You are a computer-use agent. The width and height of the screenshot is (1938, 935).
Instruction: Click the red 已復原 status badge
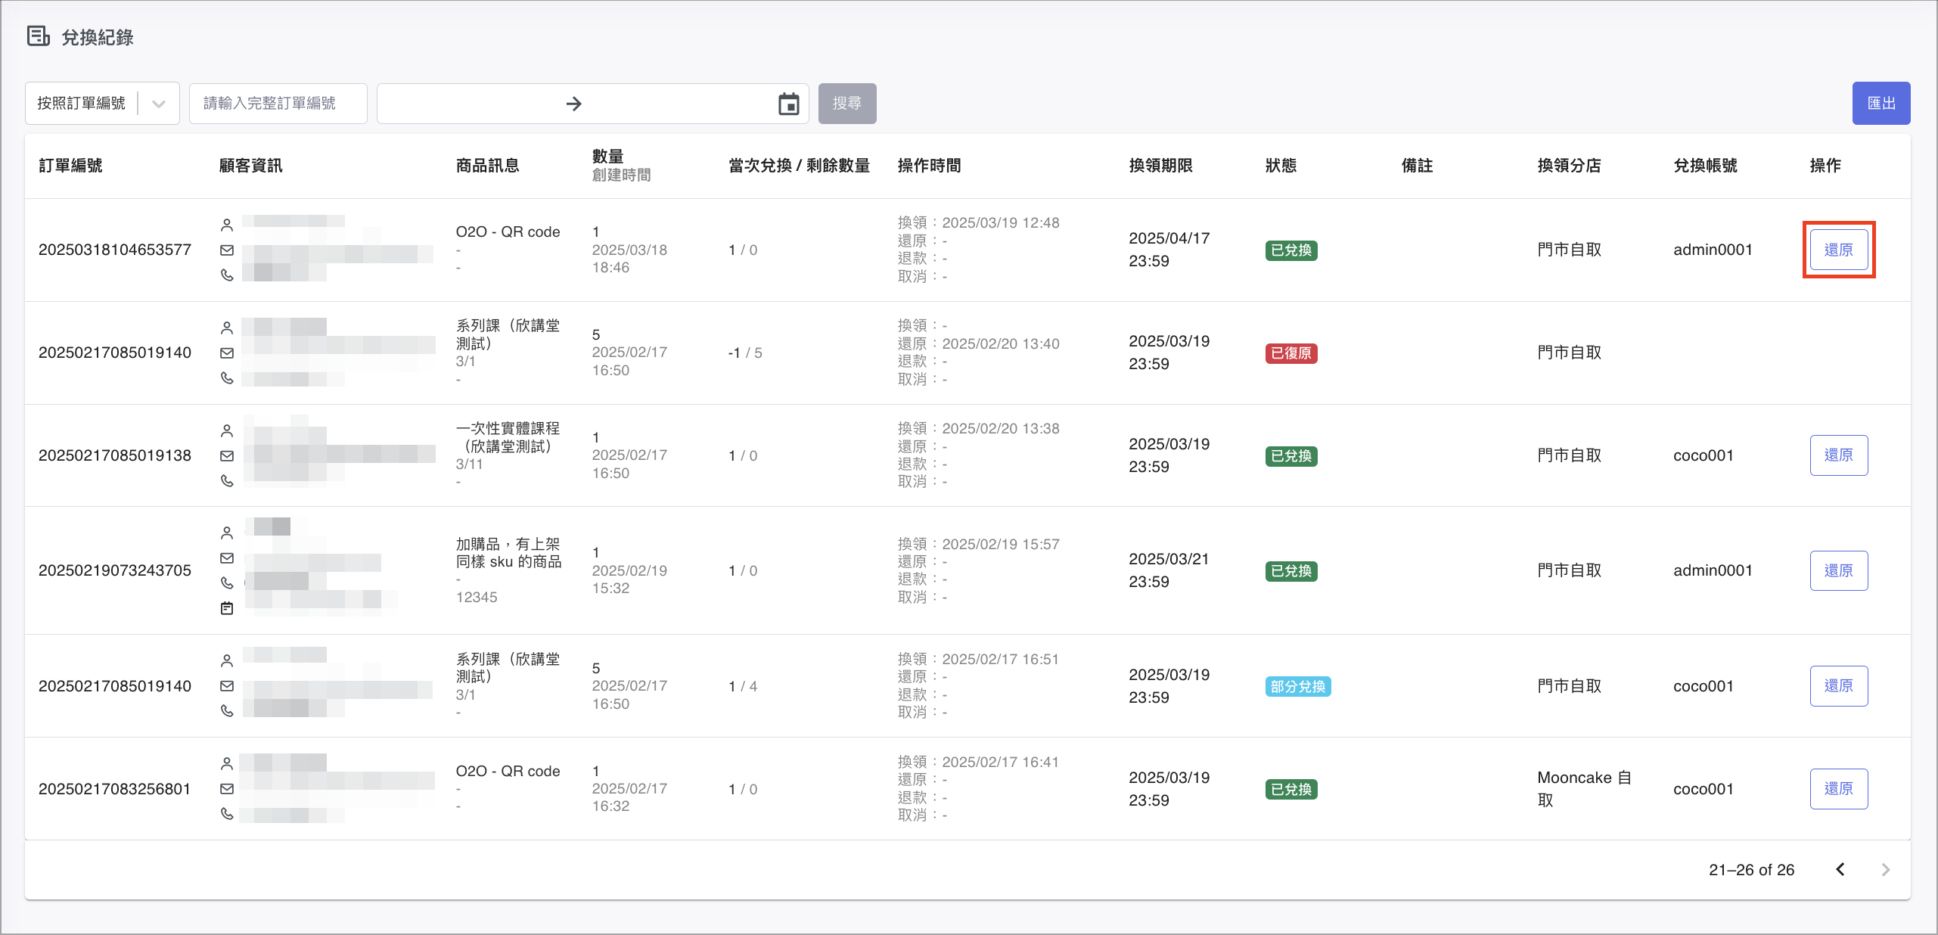(x=1291, y=353)
